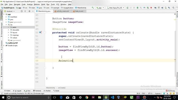Viewport: 178px width, 100px height.
Task: Click the Make Project hammer icon
Action: [93, 8]
